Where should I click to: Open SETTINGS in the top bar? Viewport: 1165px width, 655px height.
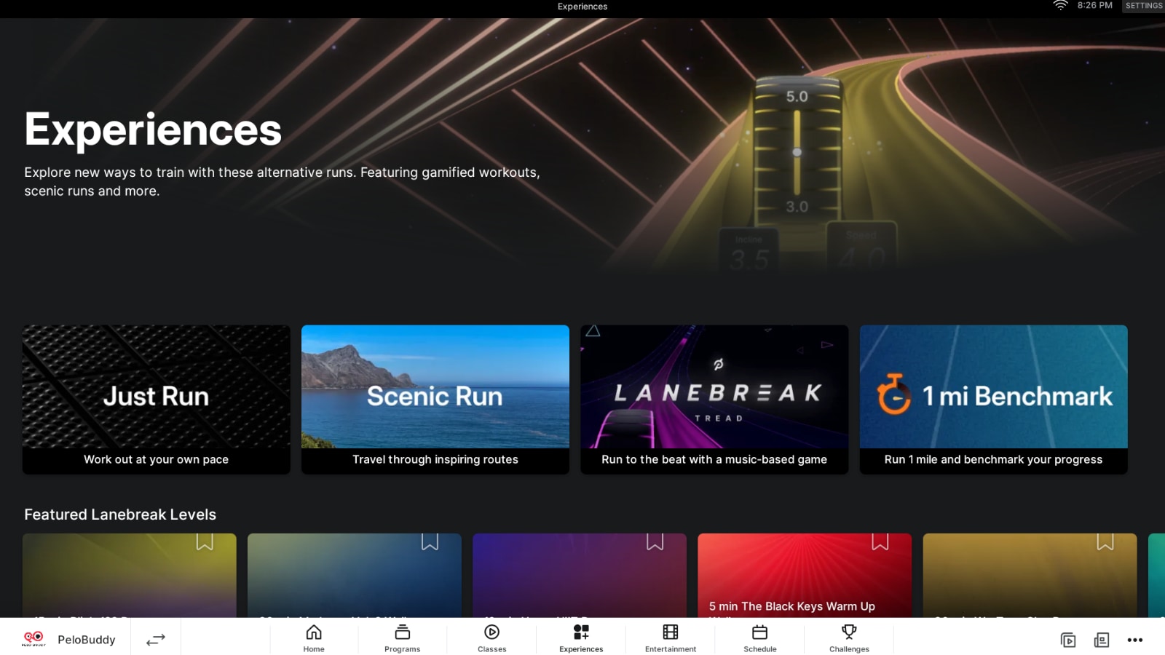tap(1144, 6)
